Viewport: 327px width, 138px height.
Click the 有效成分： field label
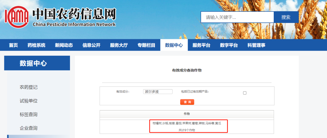pos(123,92)
